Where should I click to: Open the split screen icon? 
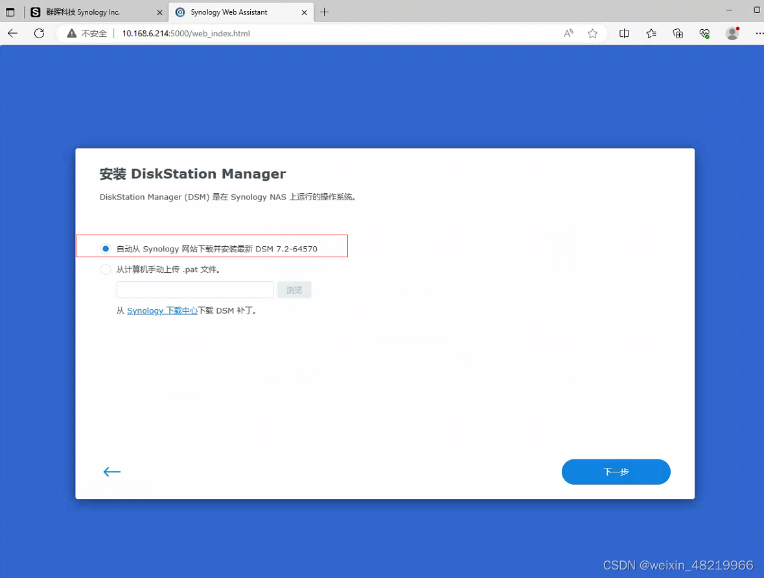(624, 33)
